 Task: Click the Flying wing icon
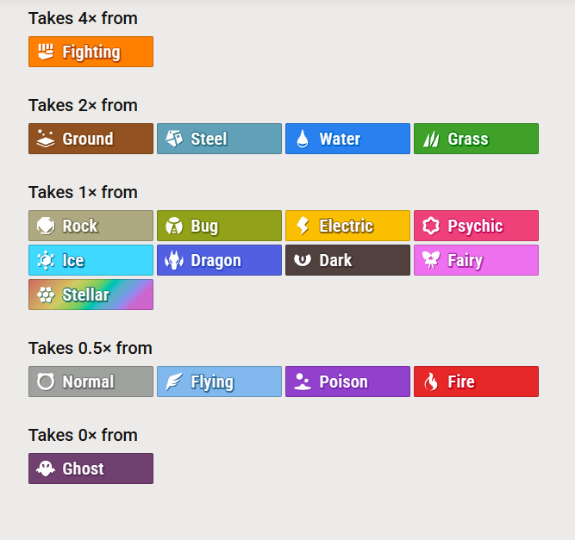[173, 382]
